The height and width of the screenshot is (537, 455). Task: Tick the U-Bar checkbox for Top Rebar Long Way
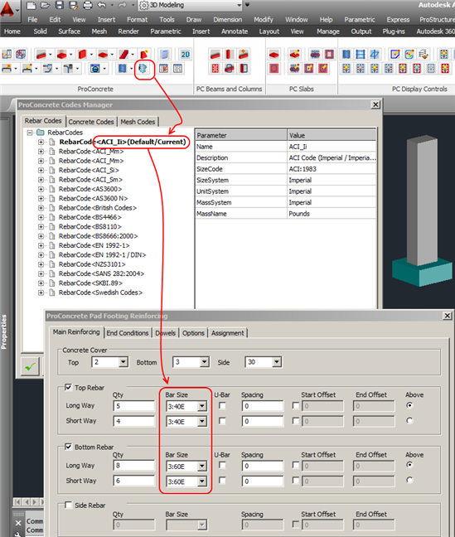click(x=222, y=406)
